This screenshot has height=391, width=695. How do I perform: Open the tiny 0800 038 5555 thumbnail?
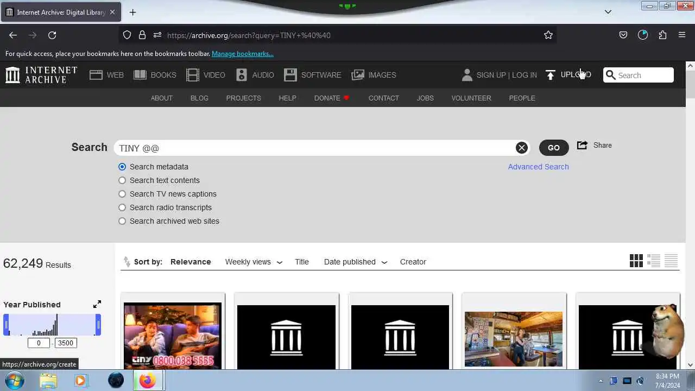[x=173, y=336]
